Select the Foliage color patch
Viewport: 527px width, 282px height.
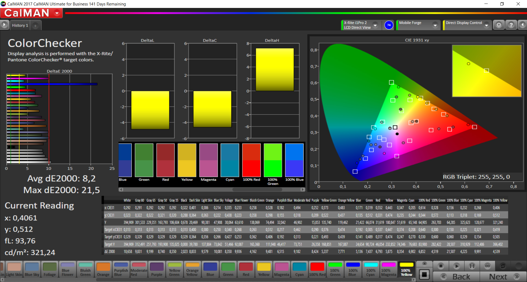coord(50,270)
